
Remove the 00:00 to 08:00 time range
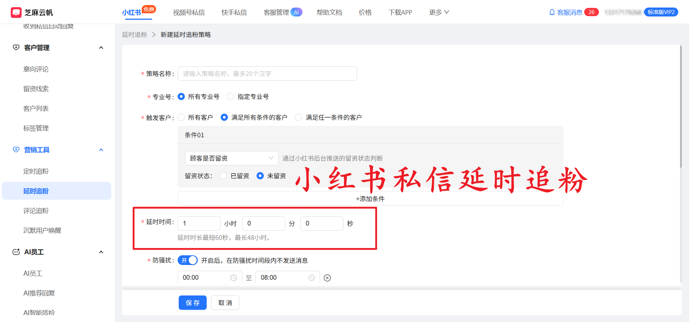[x=327, y=278]
